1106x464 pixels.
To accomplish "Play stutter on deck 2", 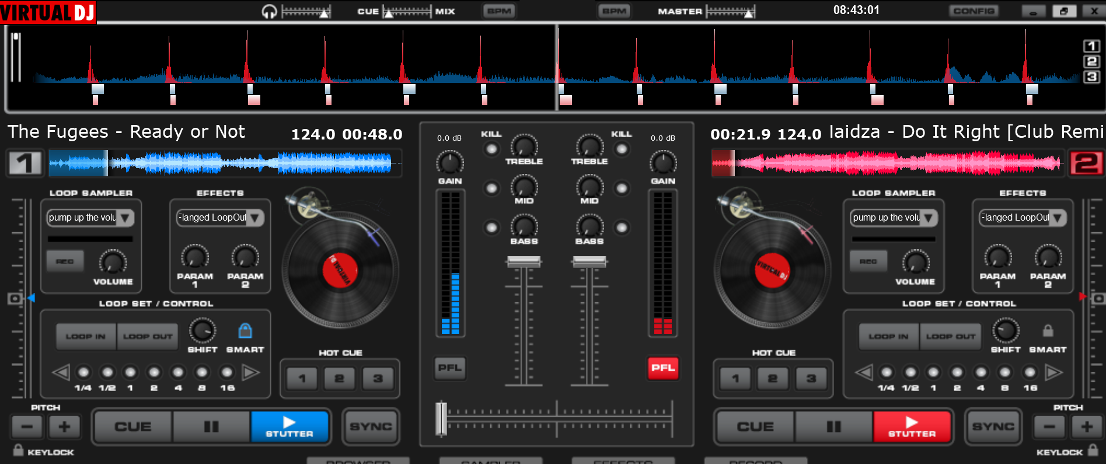I will [x=912, y=427].
